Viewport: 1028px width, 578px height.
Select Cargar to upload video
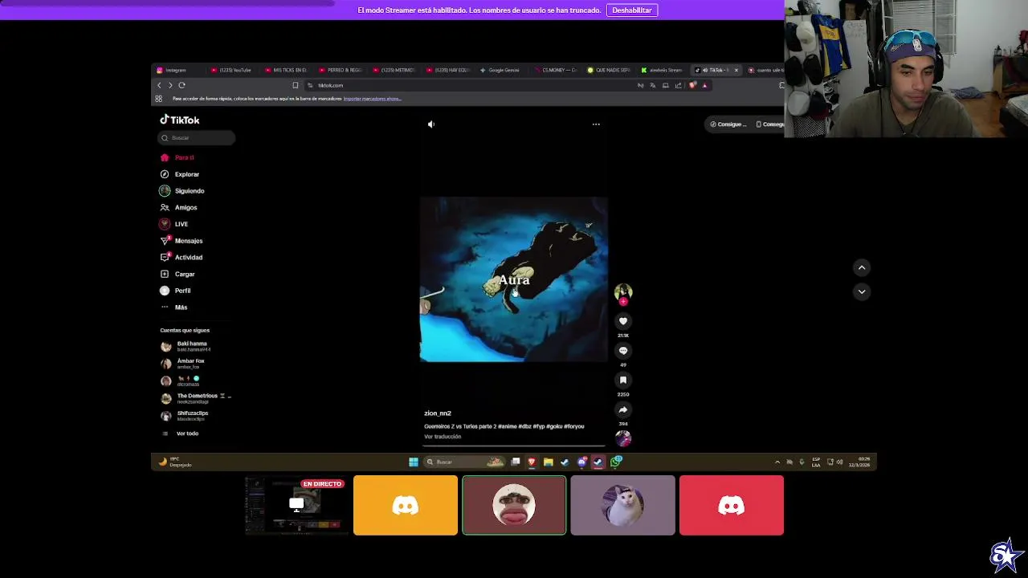177,274
